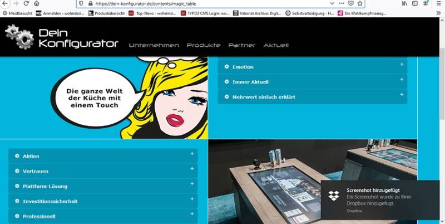Viewport: 445px width, 224px height.
Task: Click the gear icon beside Vertrauen
Action: (17, 171)
